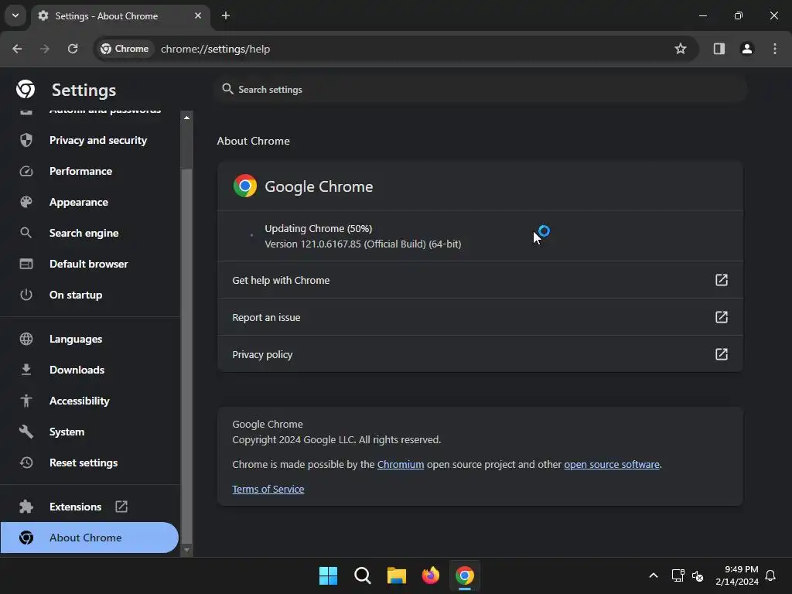Click the sidebar scrollbar up arrow
792x594 pixels.
187,118
